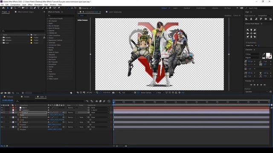The height and width of the screenshot is (153, 273).
Task: Open the Layer menu
Action: 24,5
